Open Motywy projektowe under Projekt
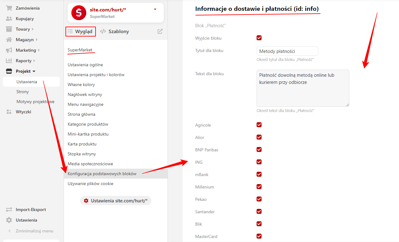The height and width of the screenshot is (242, 399). click(x=35, y=102)
